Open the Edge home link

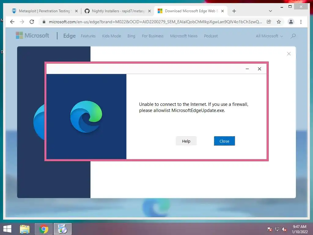69,36
